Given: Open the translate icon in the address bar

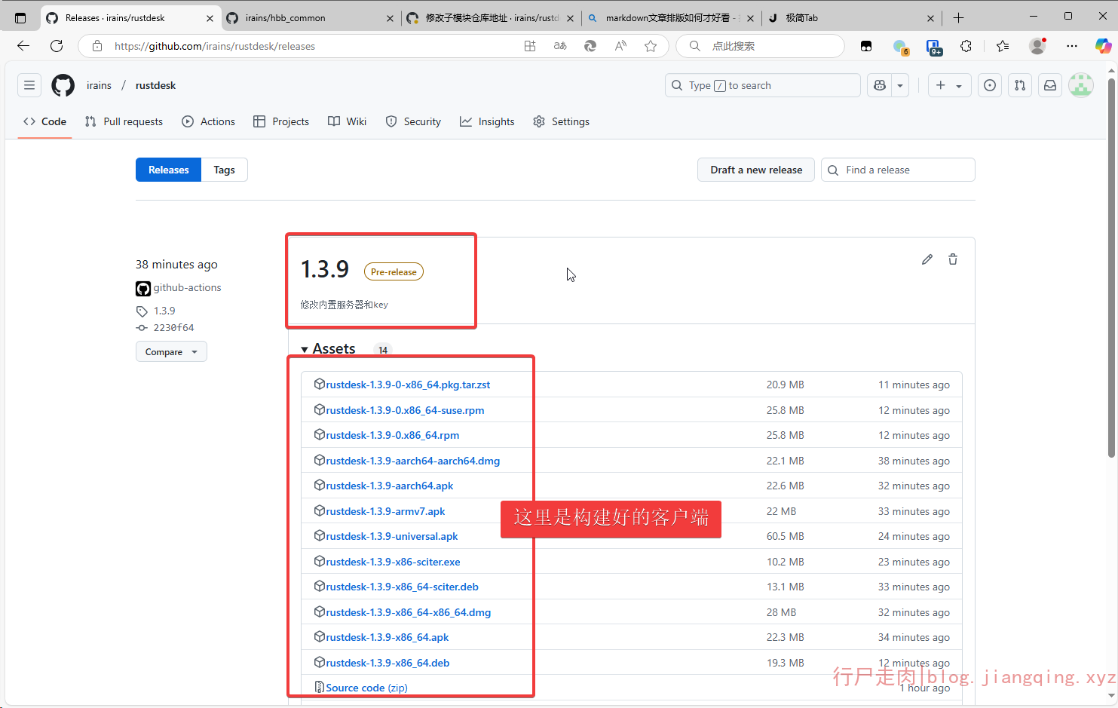Looking at the screenshot, I should pyautogui.click(x=560, y=46).
